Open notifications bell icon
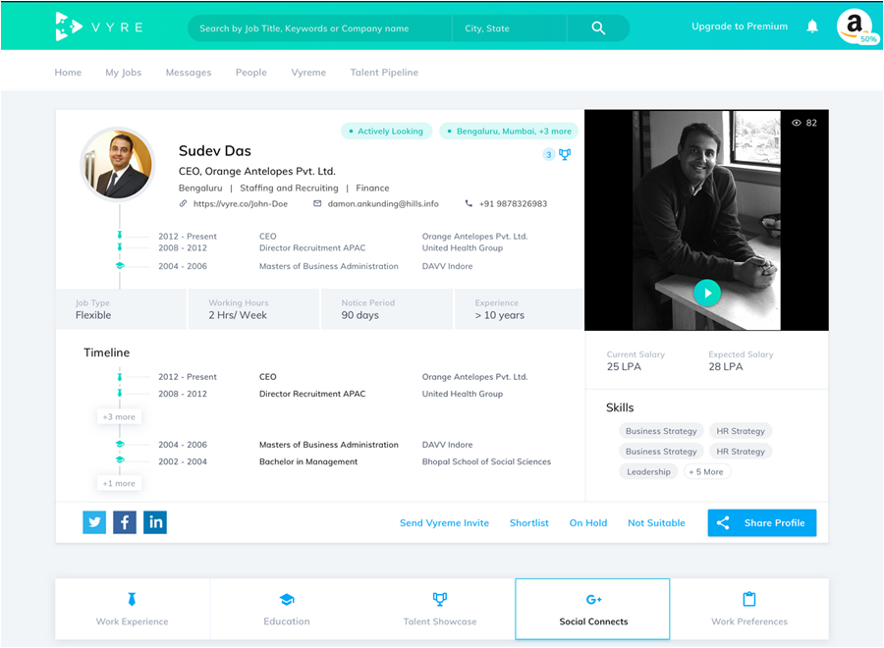The image size is (884, 648). [812, 26]
